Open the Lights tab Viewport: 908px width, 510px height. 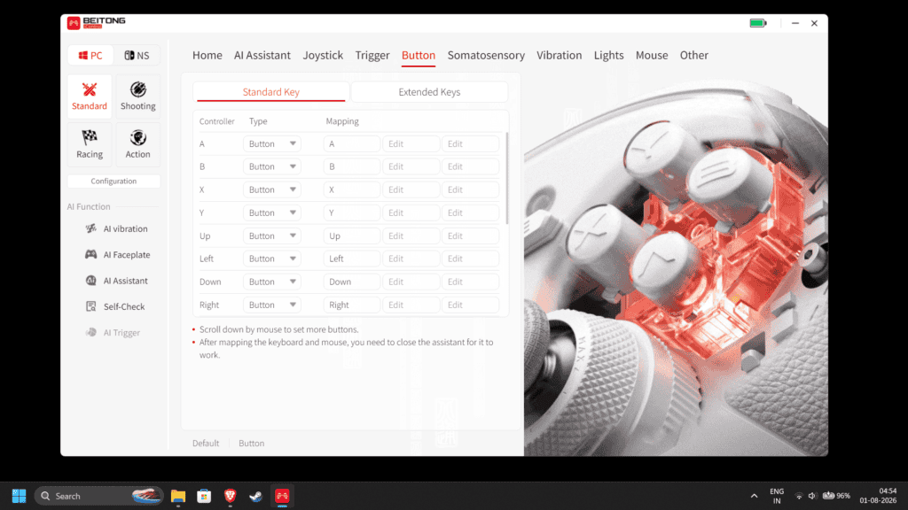[608, 55]
